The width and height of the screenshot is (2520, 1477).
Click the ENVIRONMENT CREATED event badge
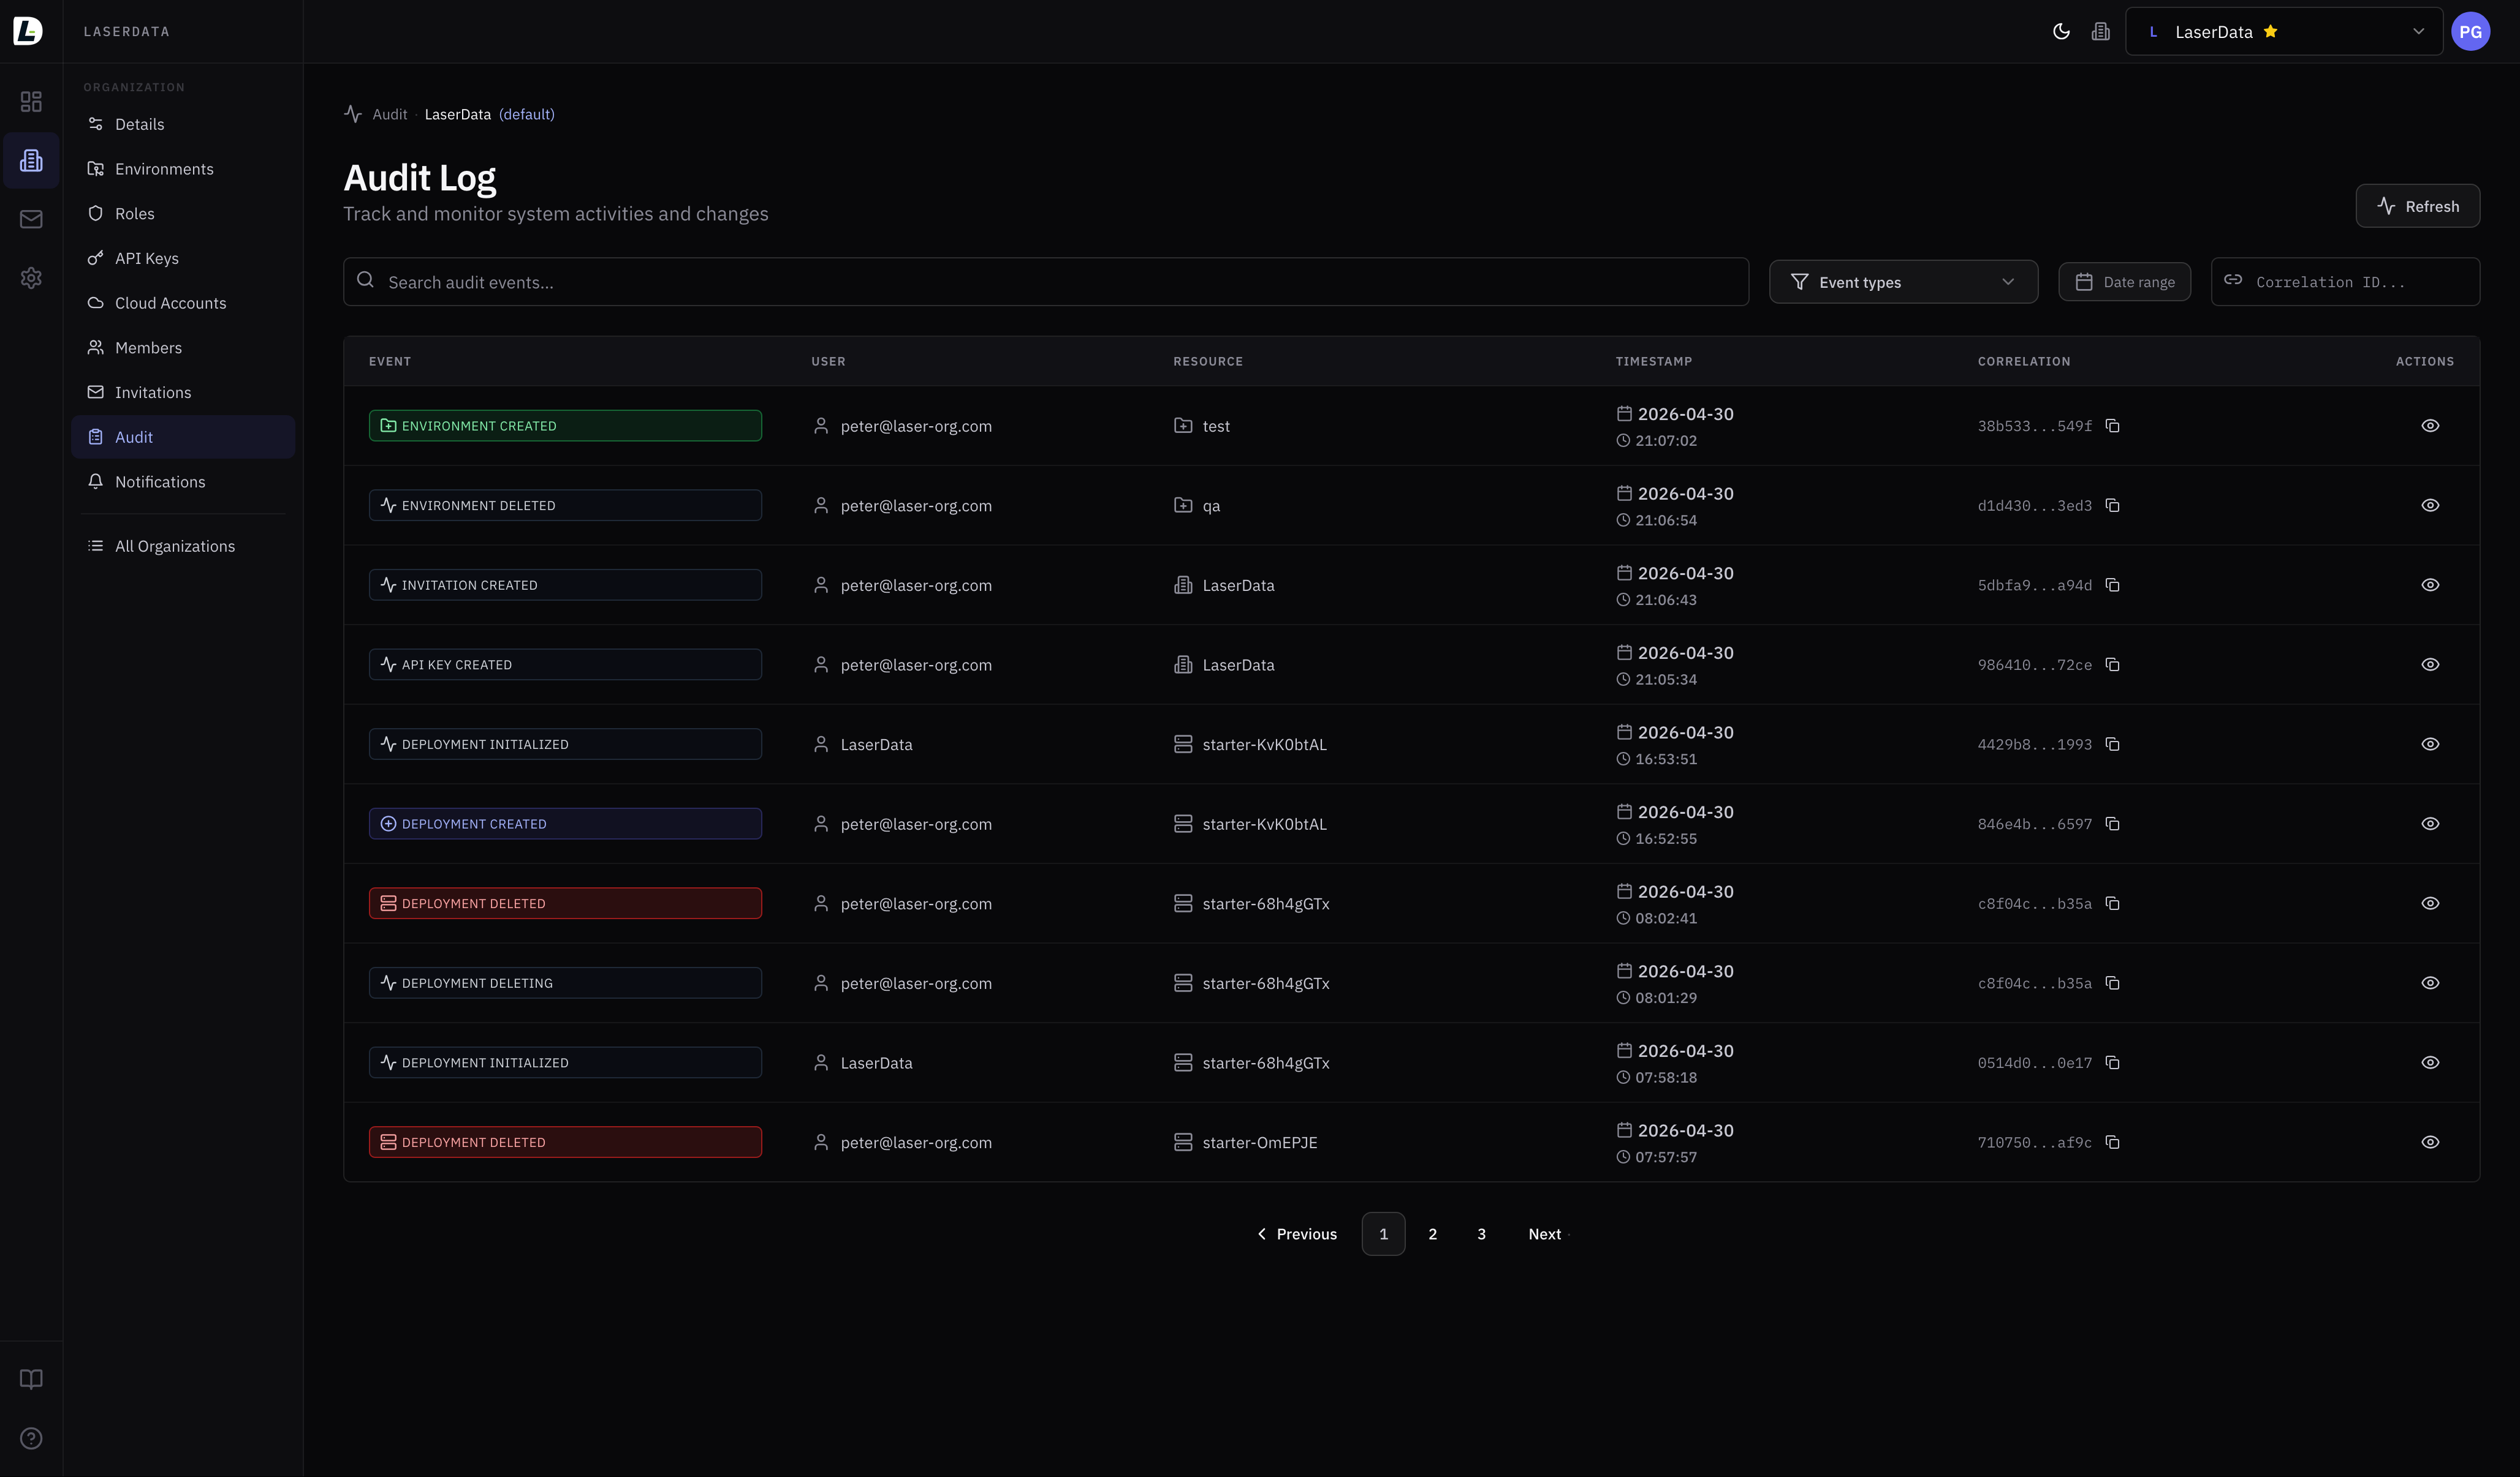pyautogui.click(x=565, y=426)
